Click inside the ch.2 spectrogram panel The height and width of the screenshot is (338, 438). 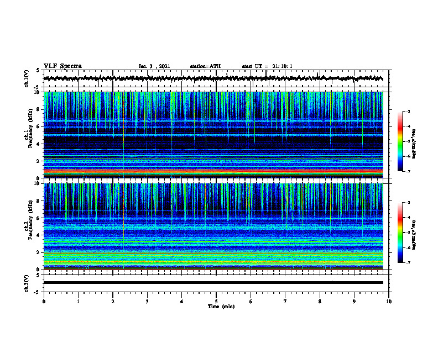tap(213, 226)
